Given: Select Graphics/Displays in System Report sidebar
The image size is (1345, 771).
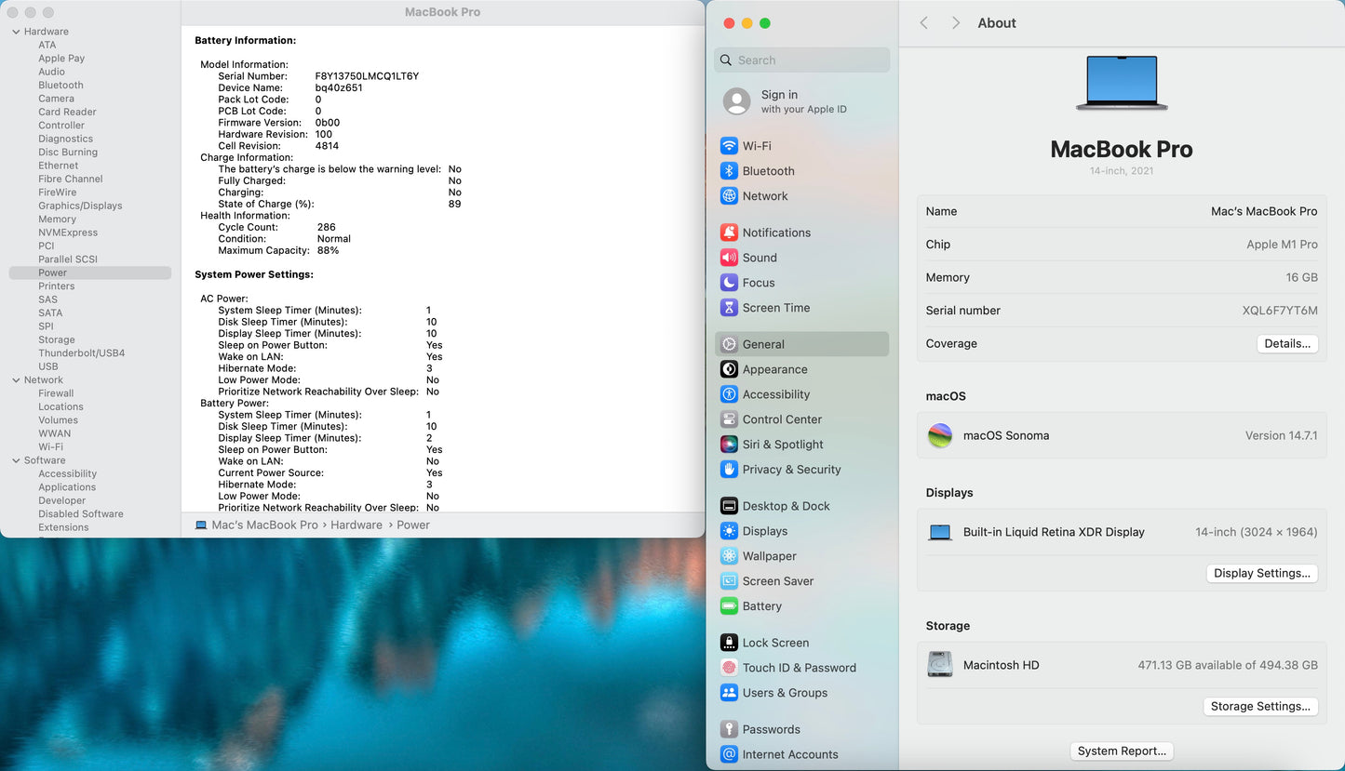Looking at the screenshot, I should tap(80, 206).
